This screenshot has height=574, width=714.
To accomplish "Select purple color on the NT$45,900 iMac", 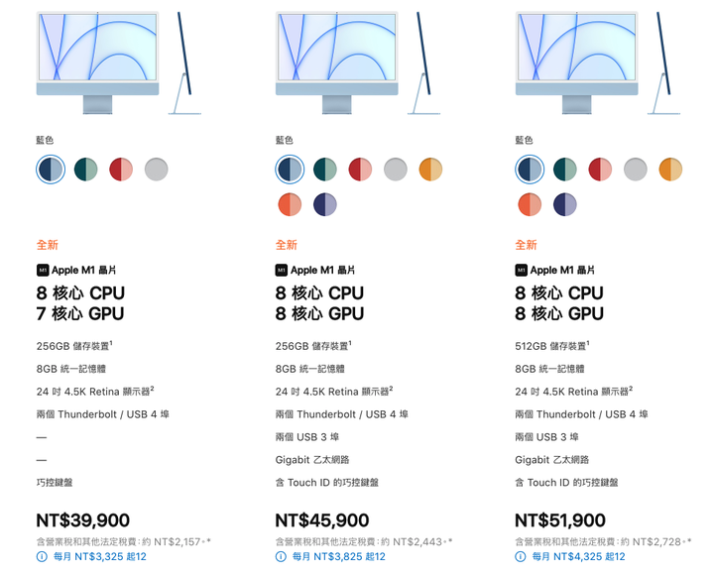I will coord(325,204).
